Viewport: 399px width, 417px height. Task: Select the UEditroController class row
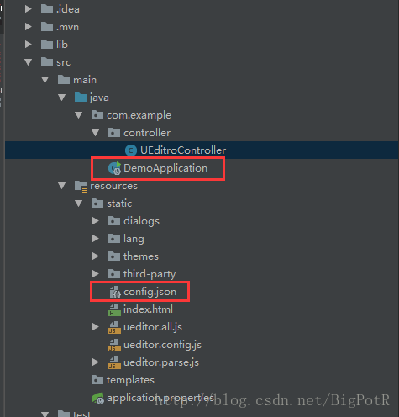click(202, 150)
